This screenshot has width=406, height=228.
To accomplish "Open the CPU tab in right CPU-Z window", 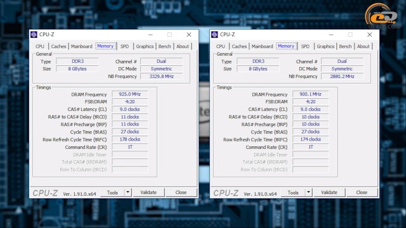I will 220,46.
